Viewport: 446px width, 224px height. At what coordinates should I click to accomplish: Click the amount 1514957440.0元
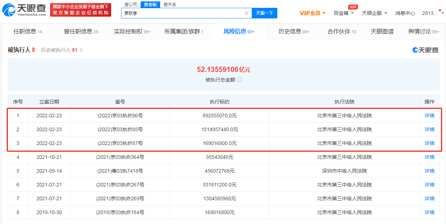coord(219,129)
